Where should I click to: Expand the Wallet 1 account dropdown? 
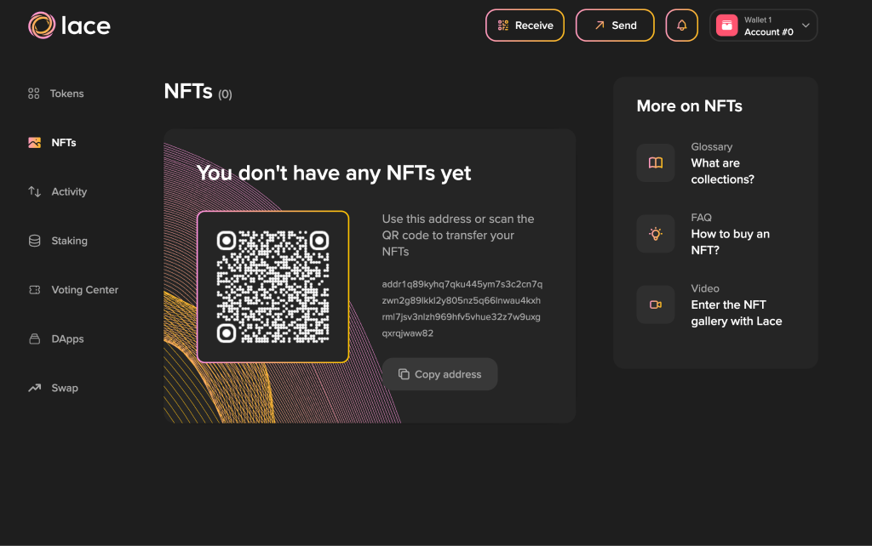(x=806, y=26)
